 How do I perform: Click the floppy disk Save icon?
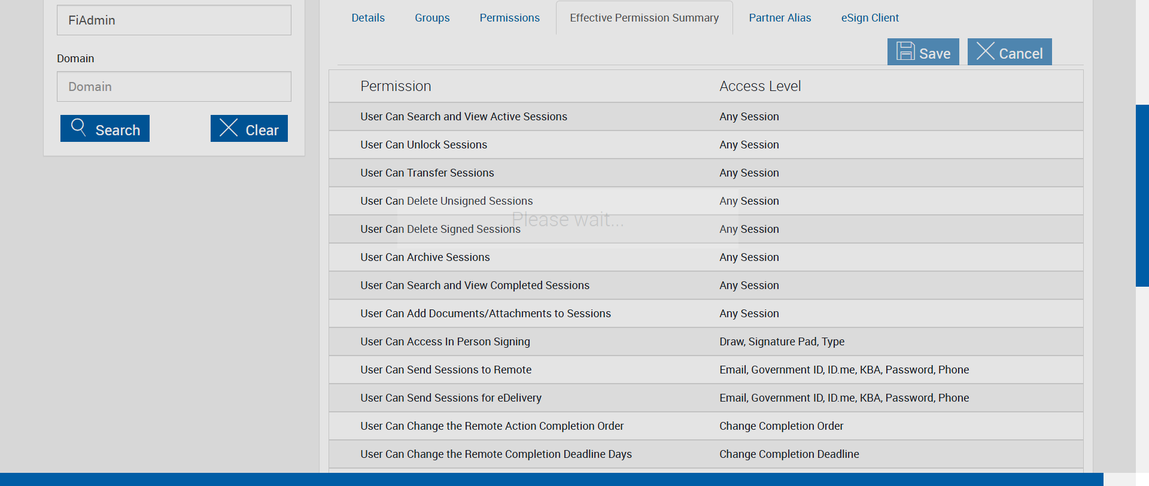tap(905, 51)
